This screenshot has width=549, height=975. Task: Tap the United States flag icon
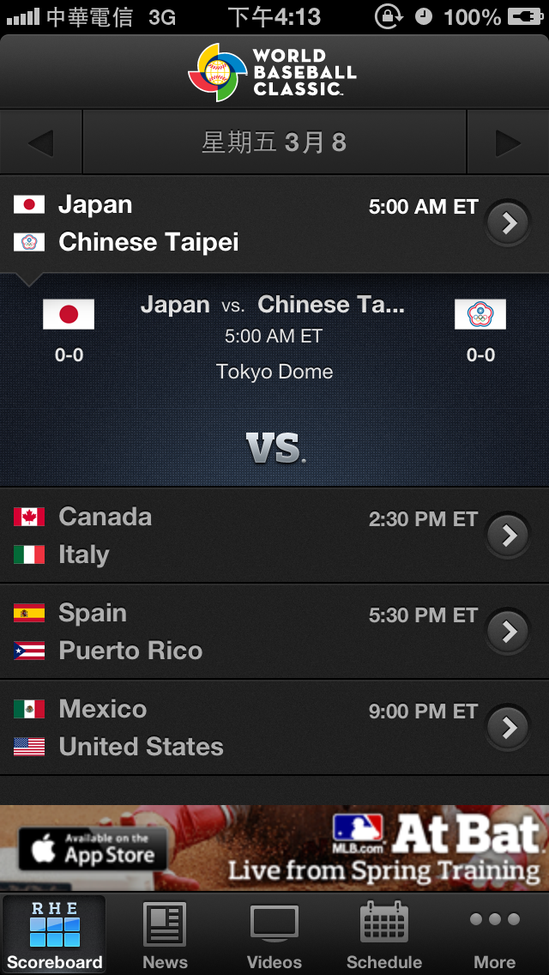pos(29,747)
